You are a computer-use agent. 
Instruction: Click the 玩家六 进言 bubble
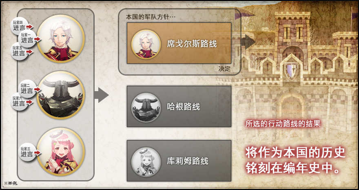click(20, 101)
